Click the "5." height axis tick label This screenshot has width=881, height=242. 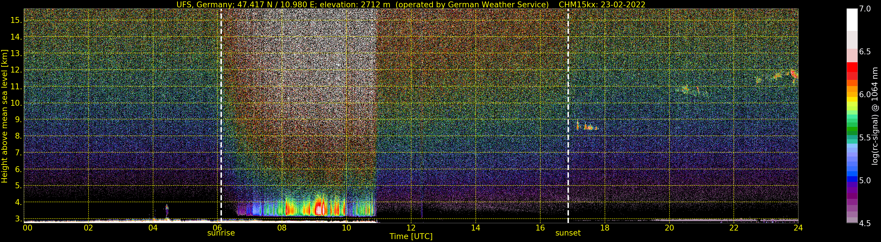[18, 186]
